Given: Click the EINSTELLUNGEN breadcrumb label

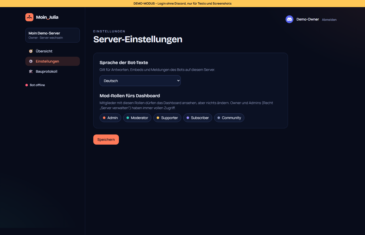Looking at the screenshot, I should pyautogui.click(x=109, y=31).
